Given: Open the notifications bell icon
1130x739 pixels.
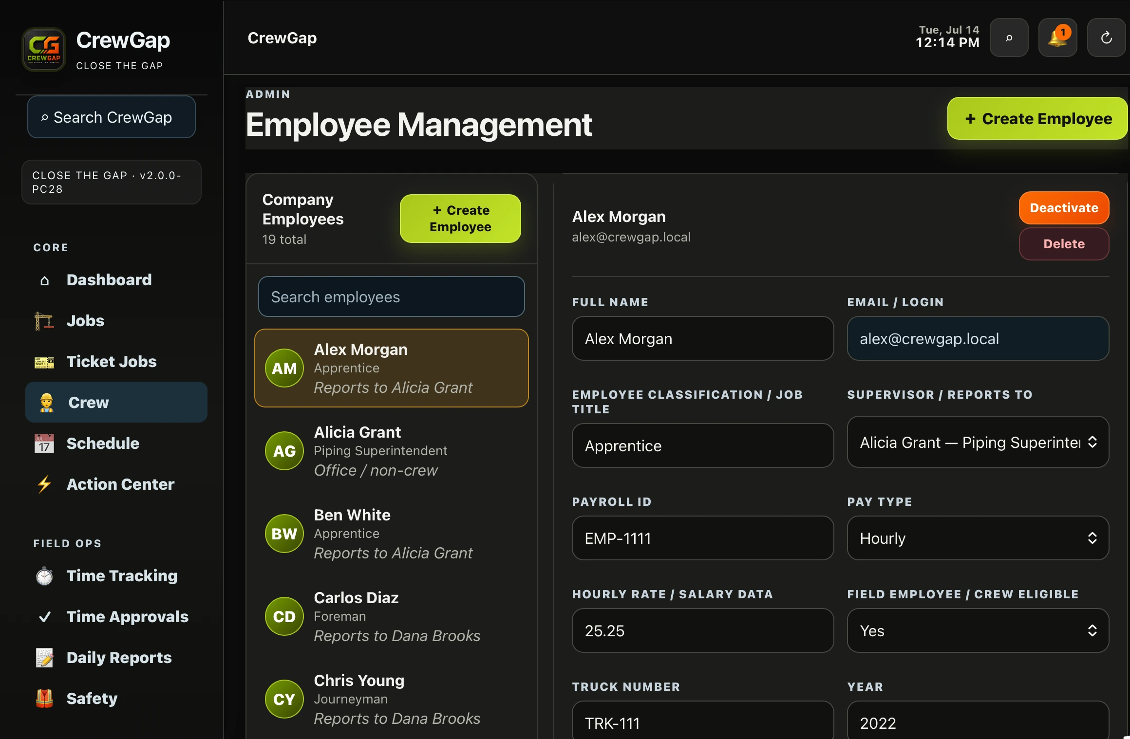Looking at the screenshot, I should click(x=1057, y=38).
